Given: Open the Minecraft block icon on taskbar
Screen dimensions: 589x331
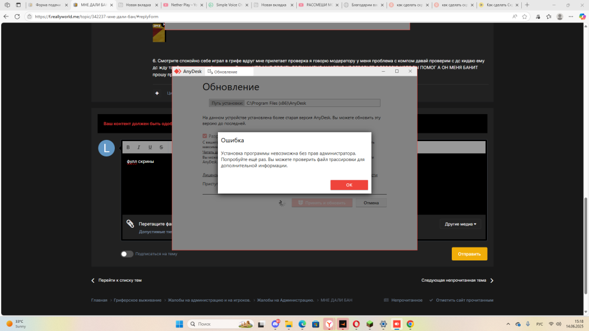Looking at the screenshot, I should coord(370,324).
